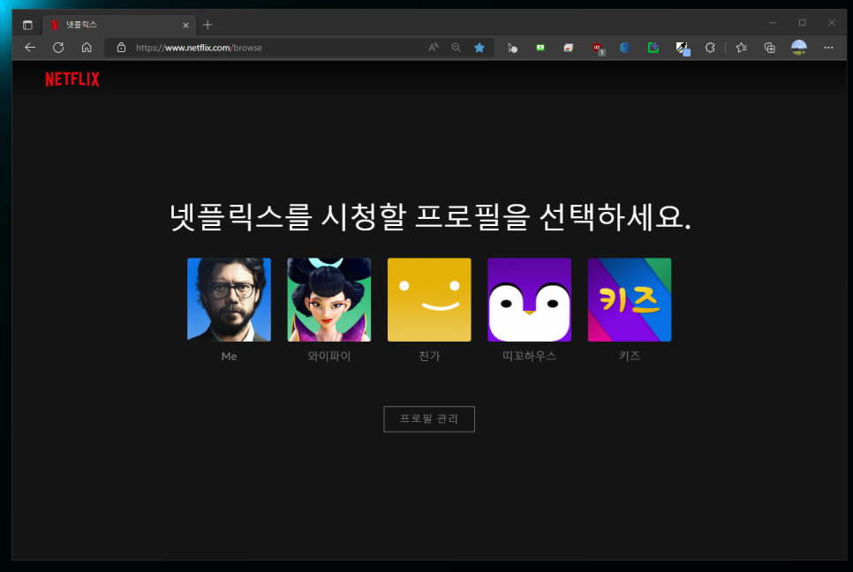Open the penguin 띠꼬하우스 profile
853x572 pixels.
click(529, 299)
